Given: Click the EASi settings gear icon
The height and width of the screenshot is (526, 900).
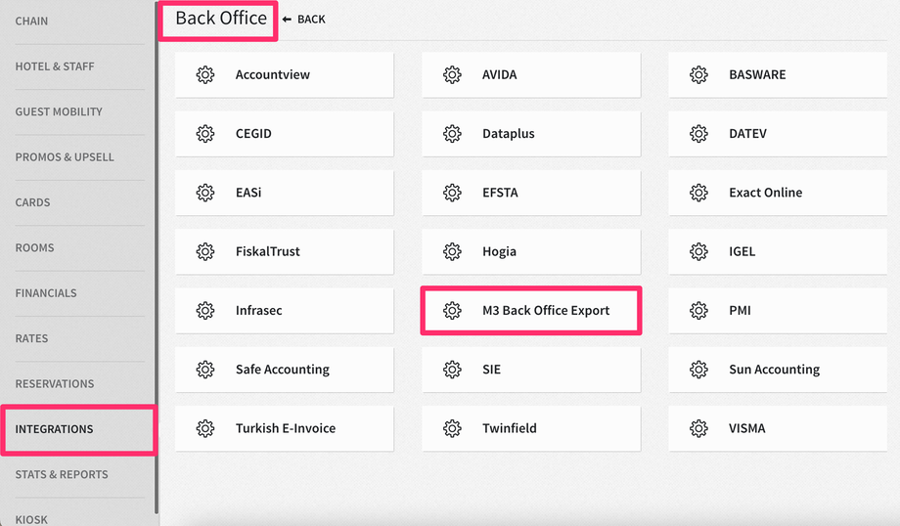Looking at the screenshot, I should click(204, 193).
